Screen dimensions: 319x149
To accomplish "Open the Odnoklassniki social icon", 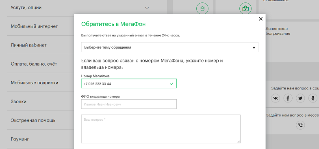I will (x=313, y=98).
